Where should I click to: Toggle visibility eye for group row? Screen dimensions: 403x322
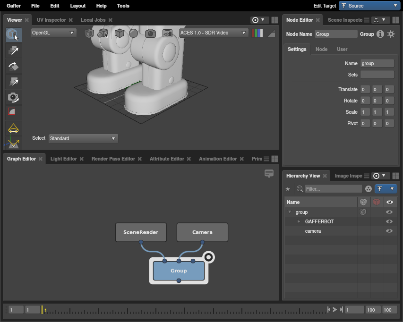pyautogui.click(x=389, y=212)
